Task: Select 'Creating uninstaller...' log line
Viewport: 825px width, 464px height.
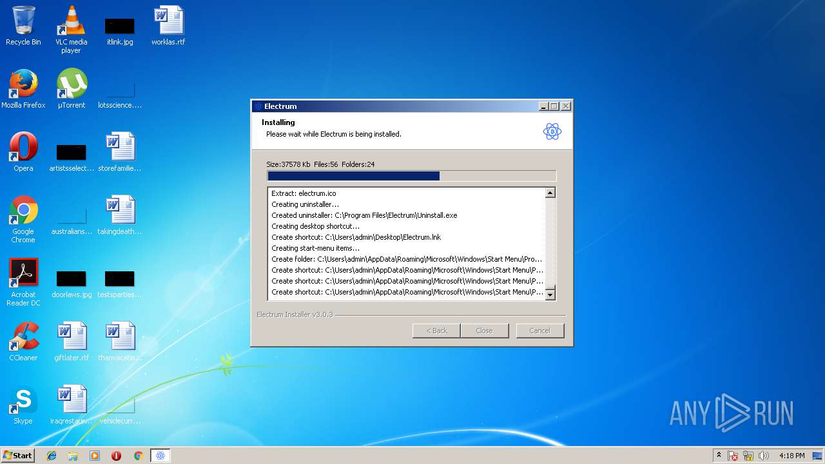Action: 305,204
